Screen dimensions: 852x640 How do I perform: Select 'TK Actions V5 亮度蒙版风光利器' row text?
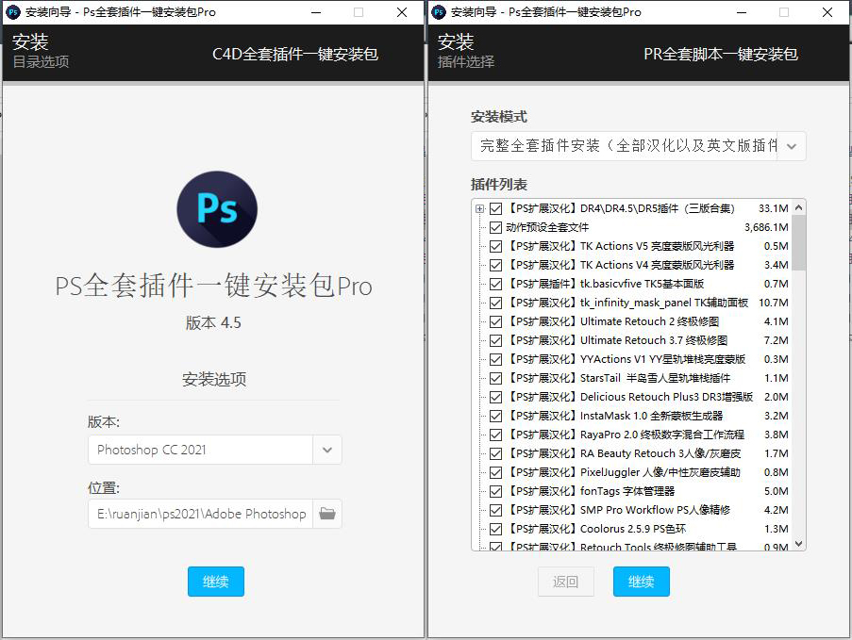coord(657,246)
